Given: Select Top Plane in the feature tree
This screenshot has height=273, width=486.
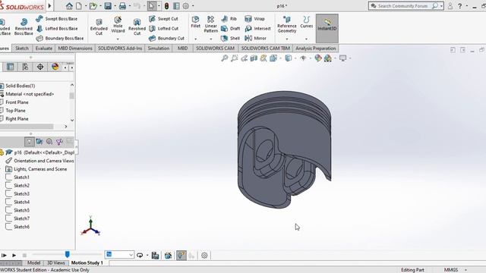Looking at the screenshot, I should coord(15,111).
